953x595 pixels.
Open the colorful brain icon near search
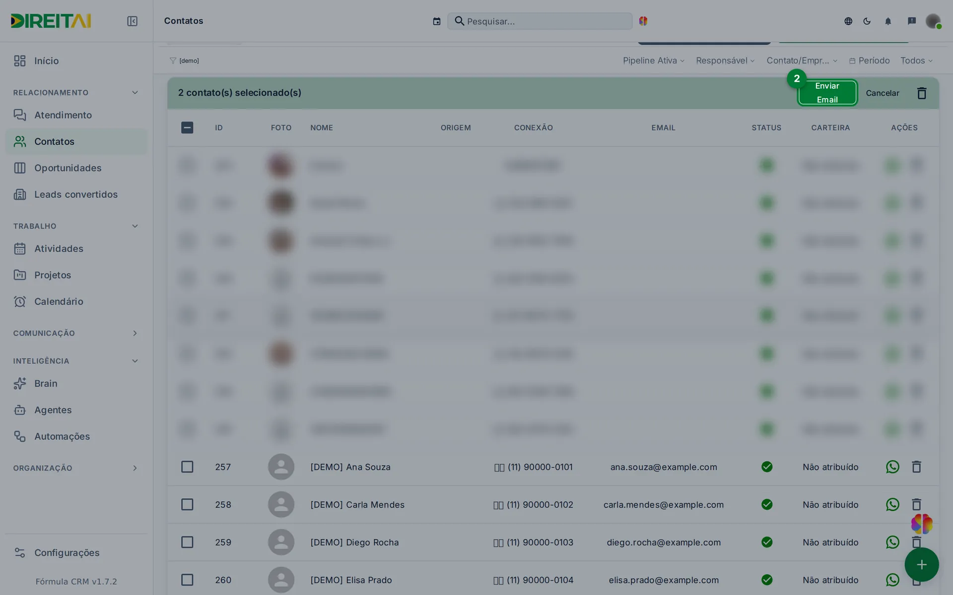point(643,21)
